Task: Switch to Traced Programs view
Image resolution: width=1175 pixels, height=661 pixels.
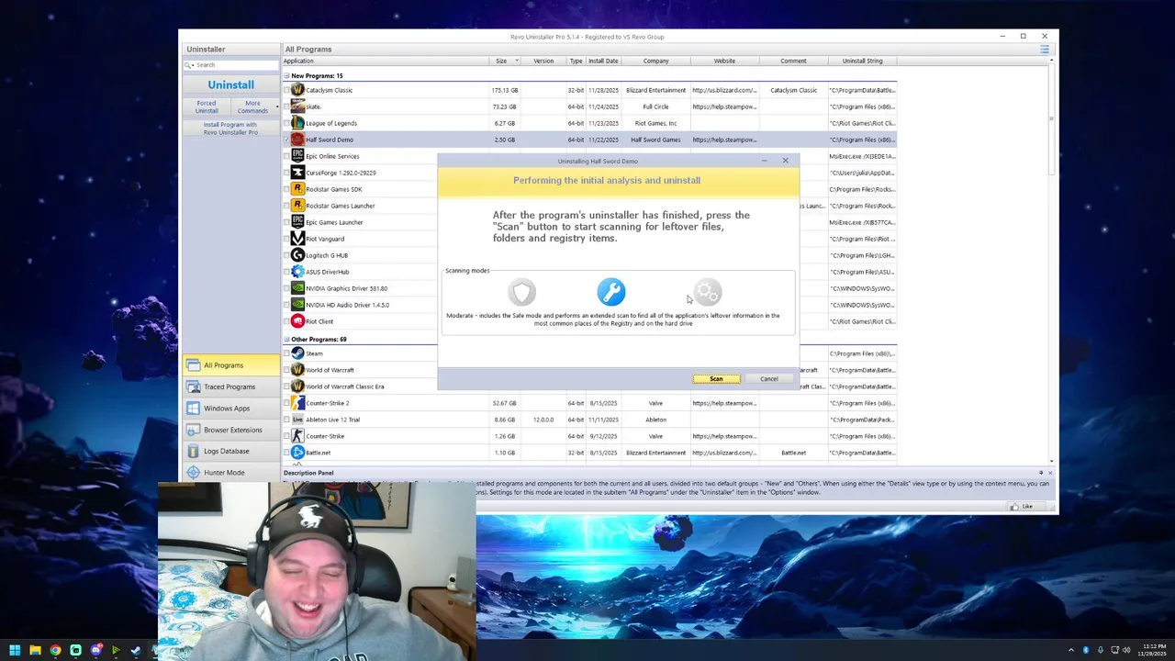Action: (230, 387)
